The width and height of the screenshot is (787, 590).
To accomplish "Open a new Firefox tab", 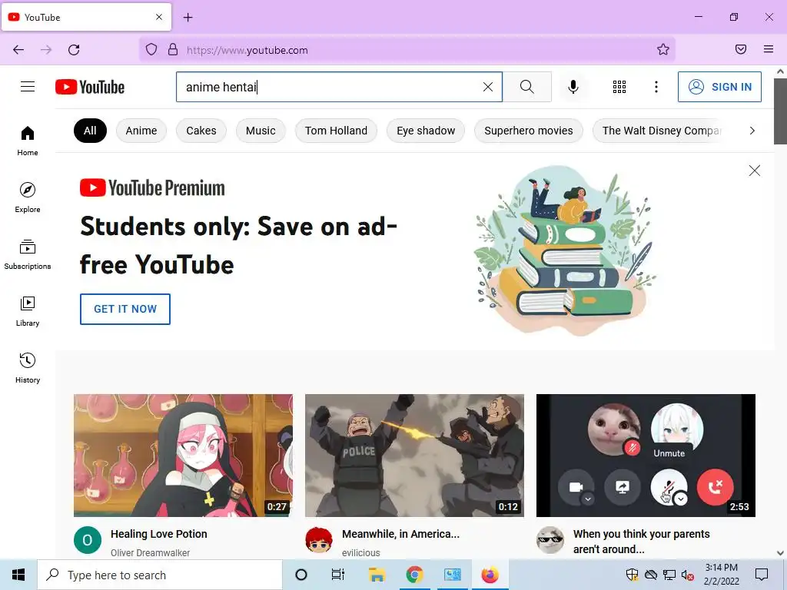I will click(188, 18).
